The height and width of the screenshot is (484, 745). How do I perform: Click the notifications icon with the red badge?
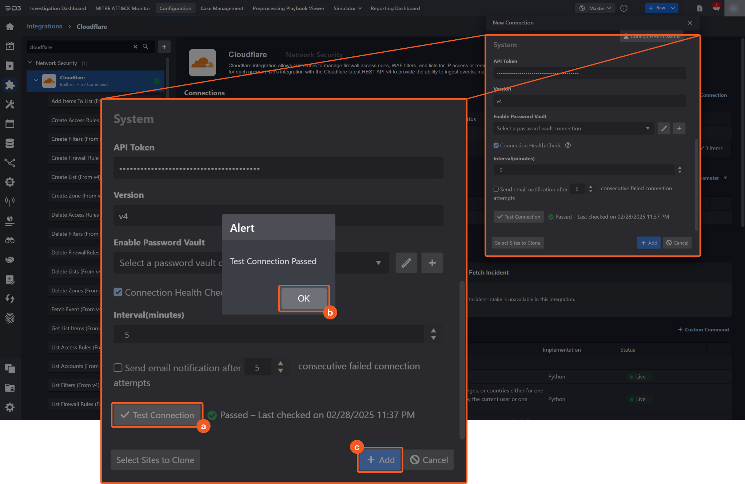pos(716,8)
